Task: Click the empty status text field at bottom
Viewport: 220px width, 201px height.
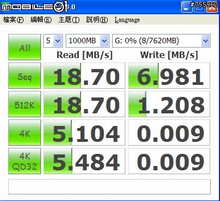Action: (109, 187)
